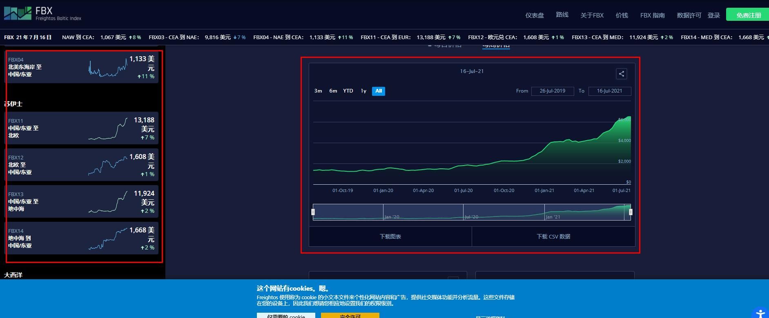Click ticker item FBX13 - CEA 到 MED
This screenshot has height=318, width=769.
click(x=622, y=37)
